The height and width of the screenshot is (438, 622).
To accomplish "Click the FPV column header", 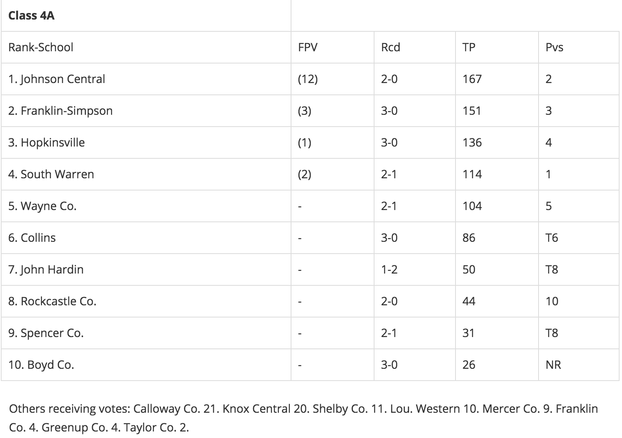I will point(308,47).
